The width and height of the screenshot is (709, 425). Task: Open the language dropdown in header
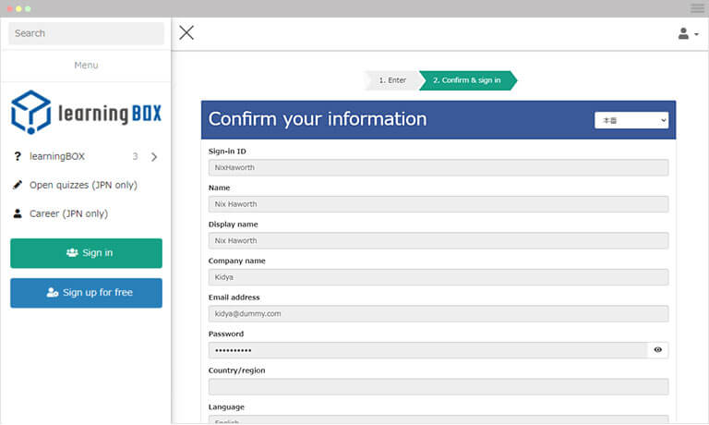coord(631,120)
